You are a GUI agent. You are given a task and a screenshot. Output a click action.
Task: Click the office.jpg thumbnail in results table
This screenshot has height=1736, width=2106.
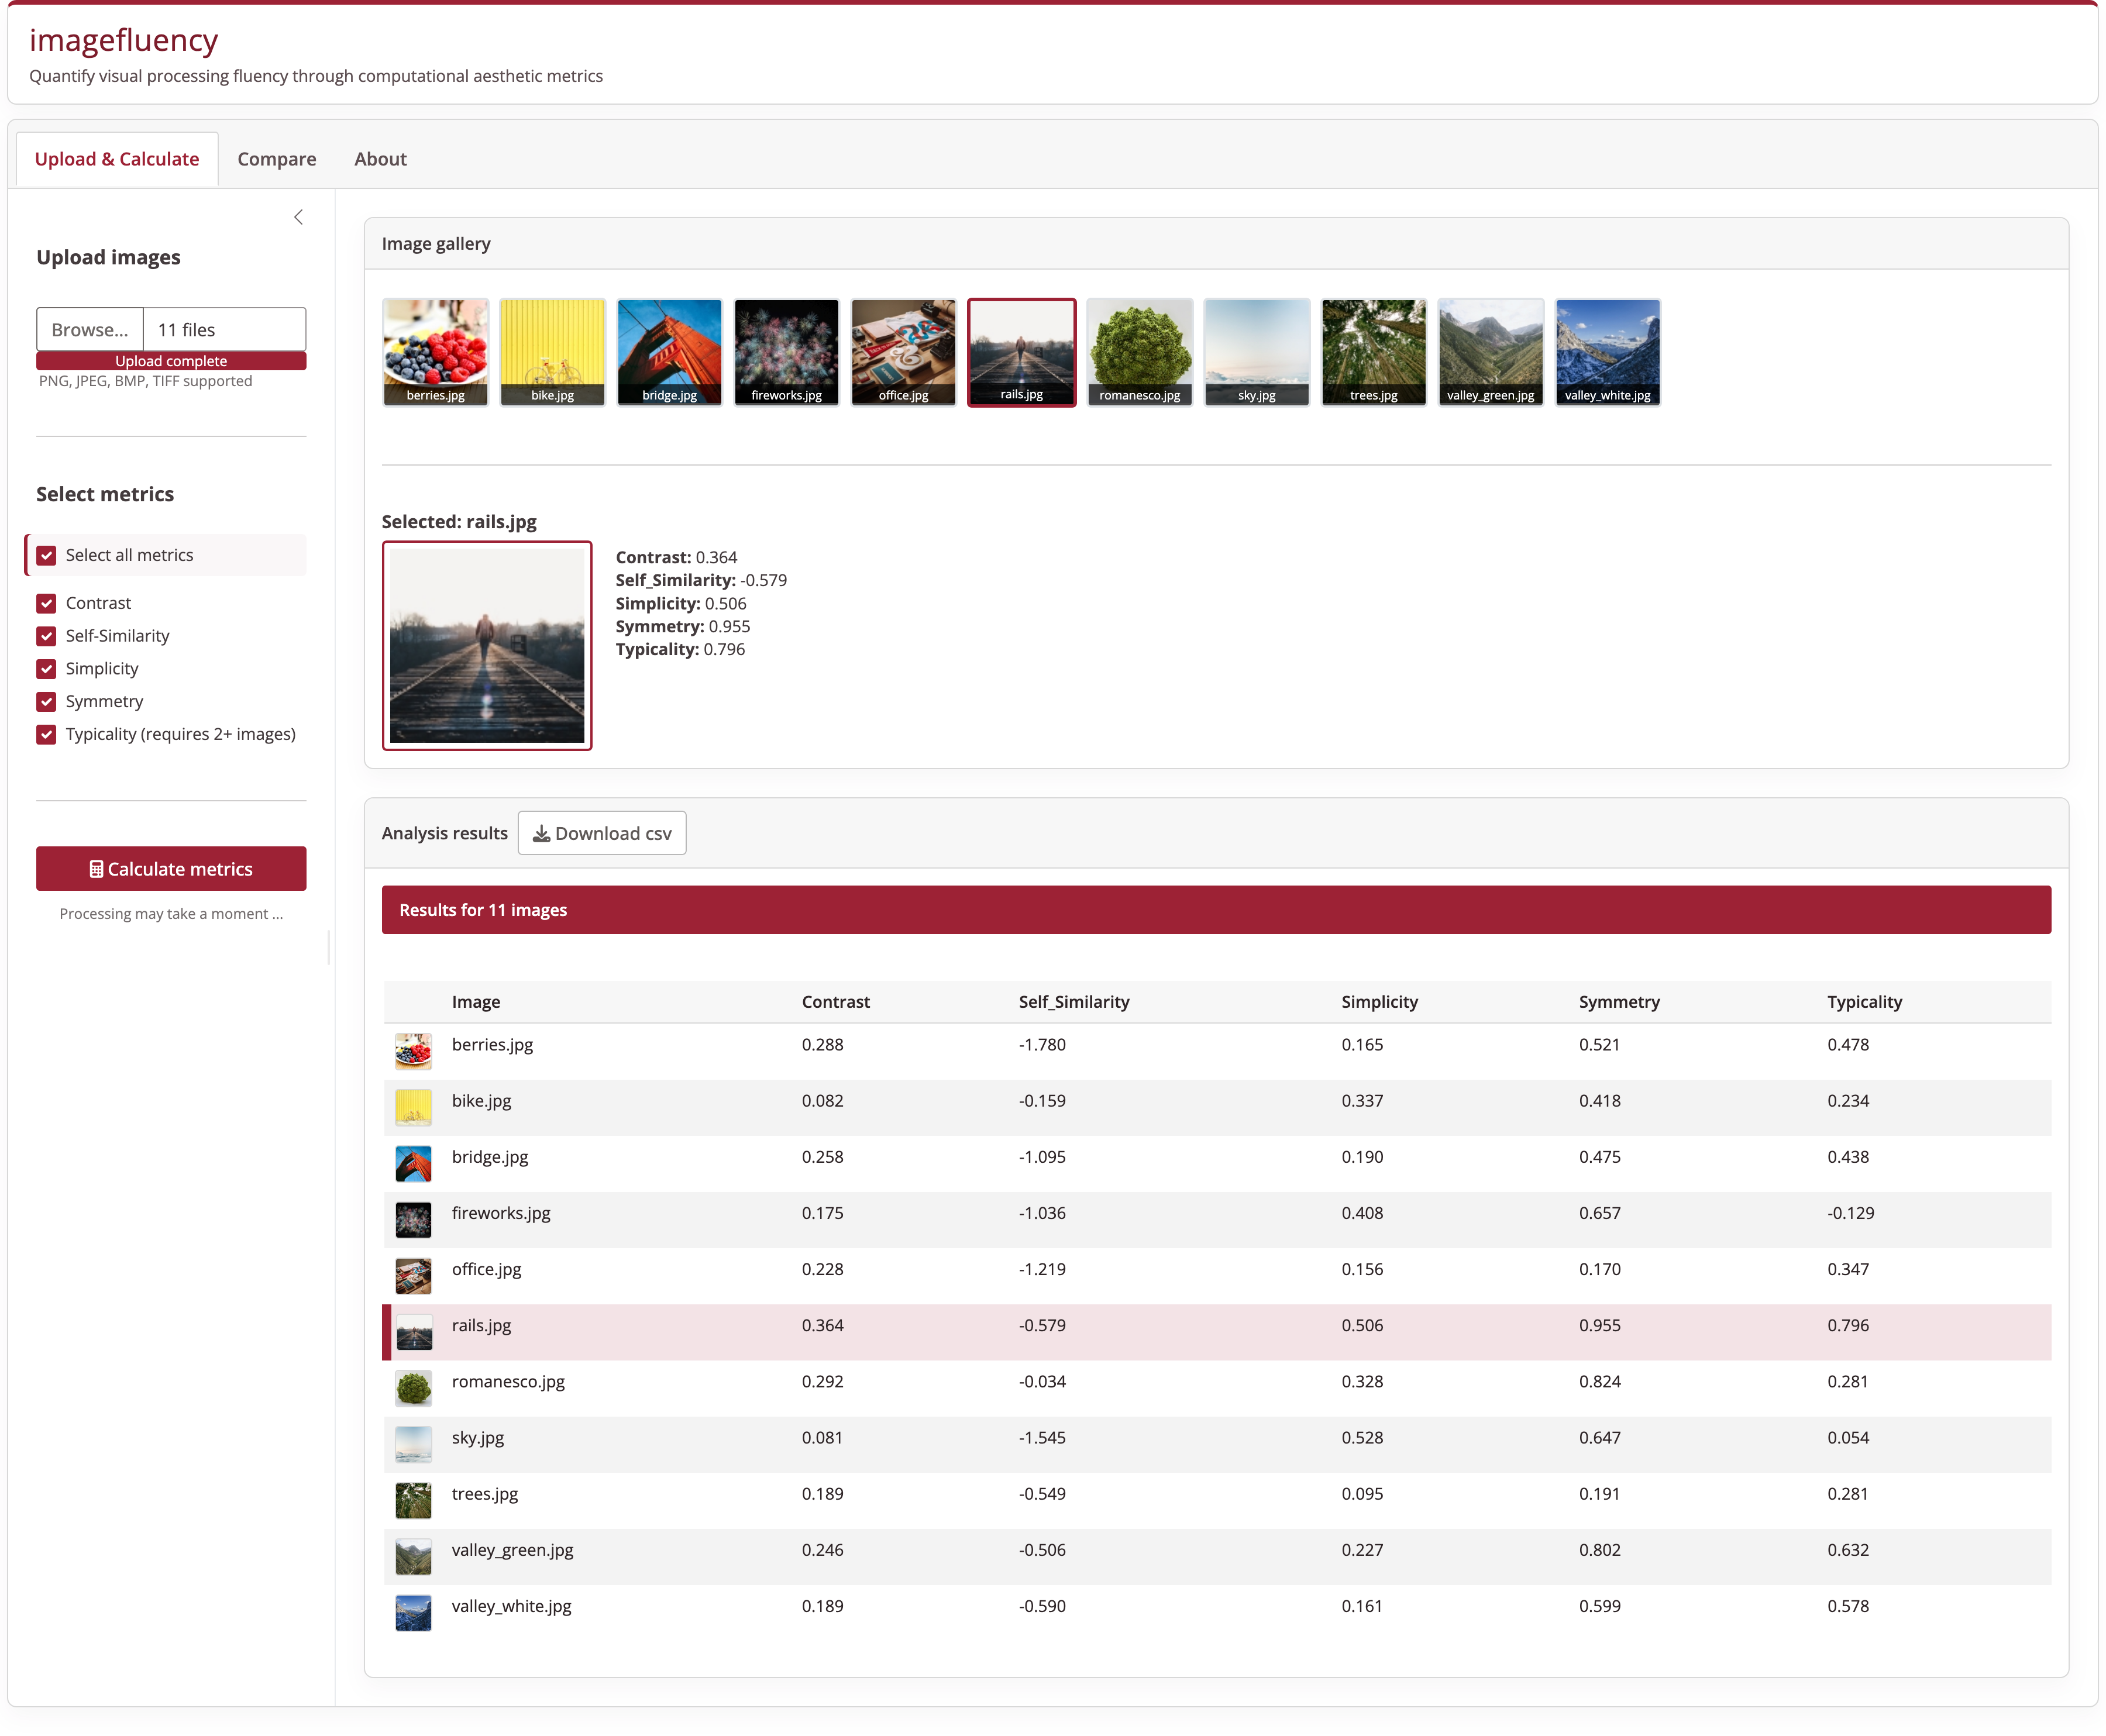[x=413, y=1276]
